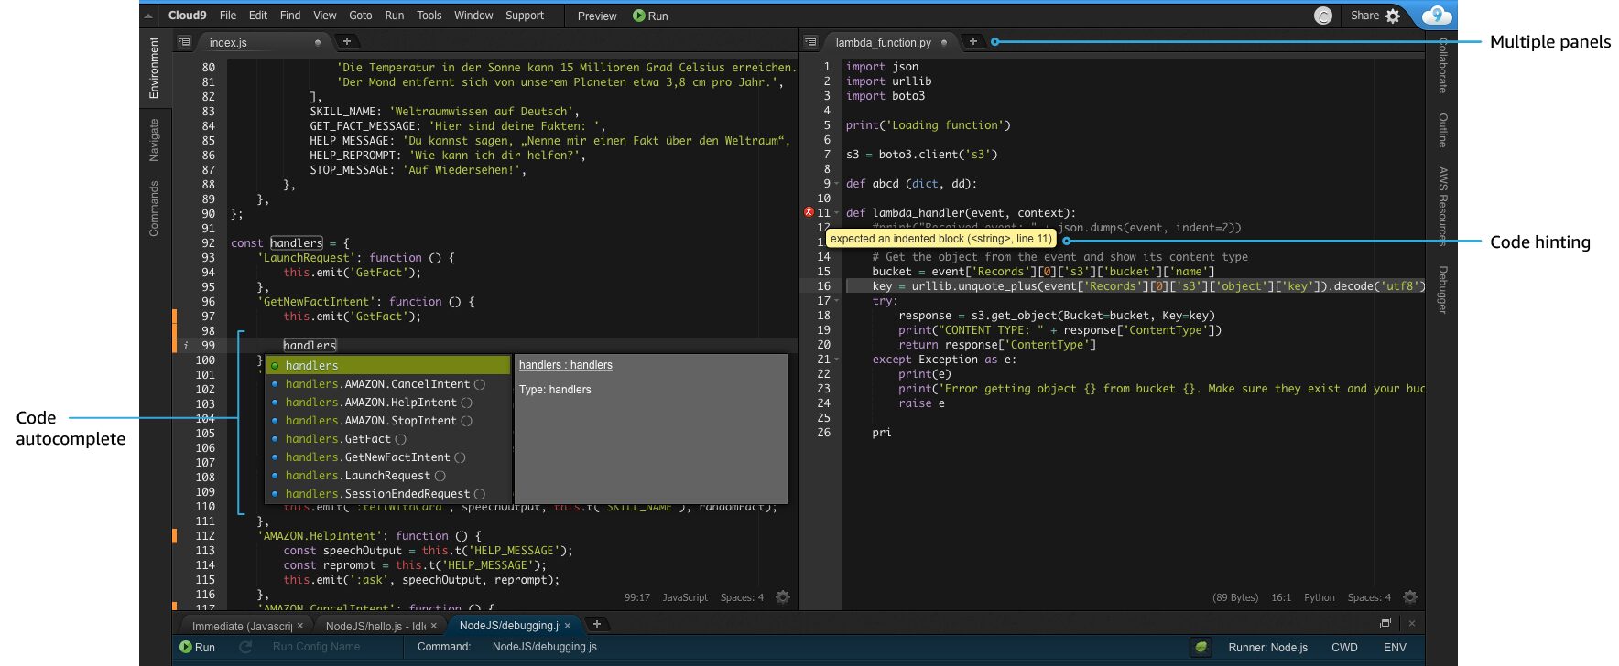Open the left editor status bar settings gear
Image resolution: width=1619 pixels, height=666 pixels.
click(783, 597)
